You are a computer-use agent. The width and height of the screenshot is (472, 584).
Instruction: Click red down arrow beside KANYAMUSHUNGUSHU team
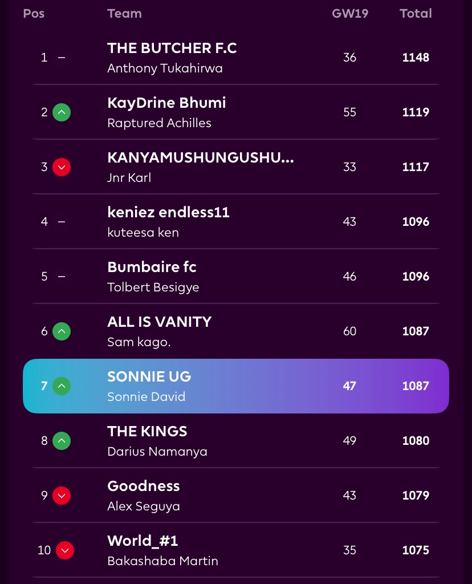tap(62, 167)
